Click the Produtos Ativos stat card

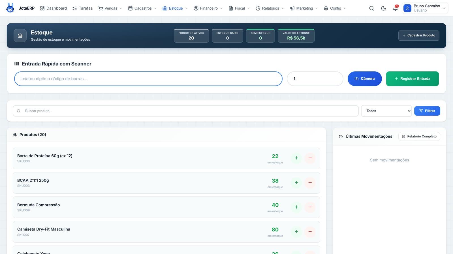pos(191,36)
